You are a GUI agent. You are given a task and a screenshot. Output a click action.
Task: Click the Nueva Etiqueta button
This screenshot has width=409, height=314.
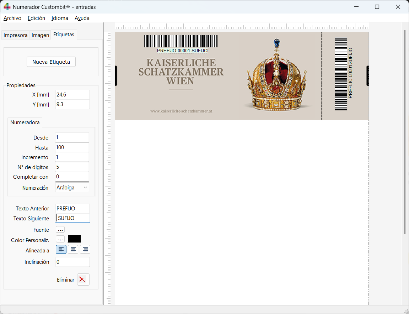[x=51, y=62]
